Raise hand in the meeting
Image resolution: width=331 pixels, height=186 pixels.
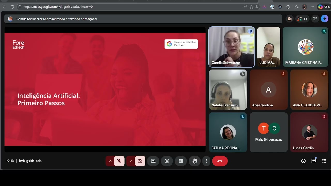(194, 161)
